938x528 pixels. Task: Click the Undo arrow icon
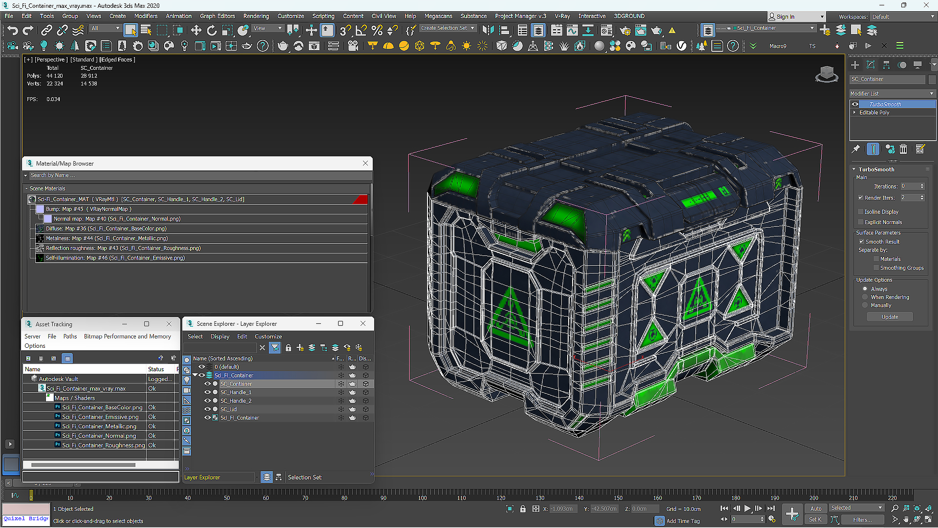pyautogui.click(x=12, y=30)
